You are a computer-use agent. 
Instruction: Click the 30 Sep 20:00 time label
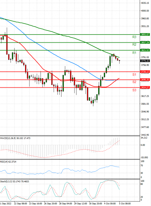(96, 204)
